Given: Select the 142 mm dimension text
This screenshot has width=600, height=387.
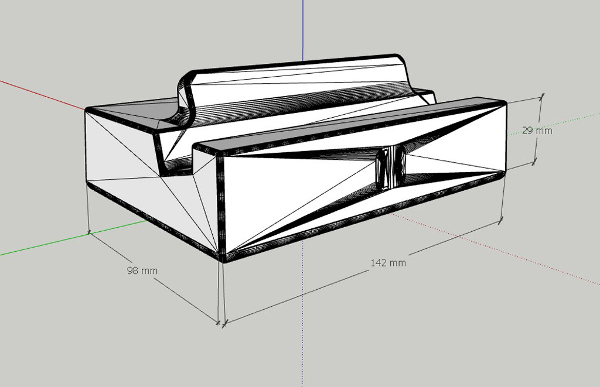Looking at the screenshot, I should [388, 262].
